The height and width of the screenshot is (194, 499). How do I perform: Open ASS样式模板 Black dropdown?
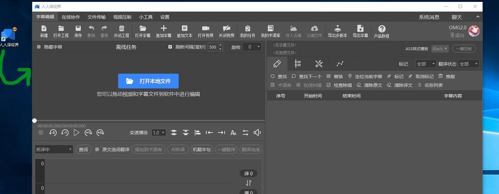(x=440, y=48)
